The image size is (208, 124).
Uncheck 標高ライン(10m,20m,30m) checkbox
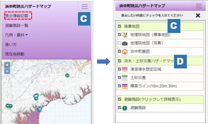(x=120, y=86)
